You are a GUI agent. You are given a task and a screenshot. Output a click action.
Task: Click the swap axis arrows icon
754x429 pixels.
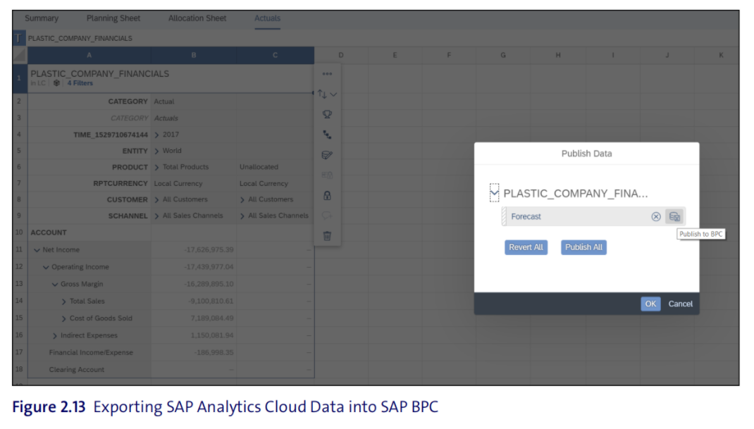[x=322, y=94]
